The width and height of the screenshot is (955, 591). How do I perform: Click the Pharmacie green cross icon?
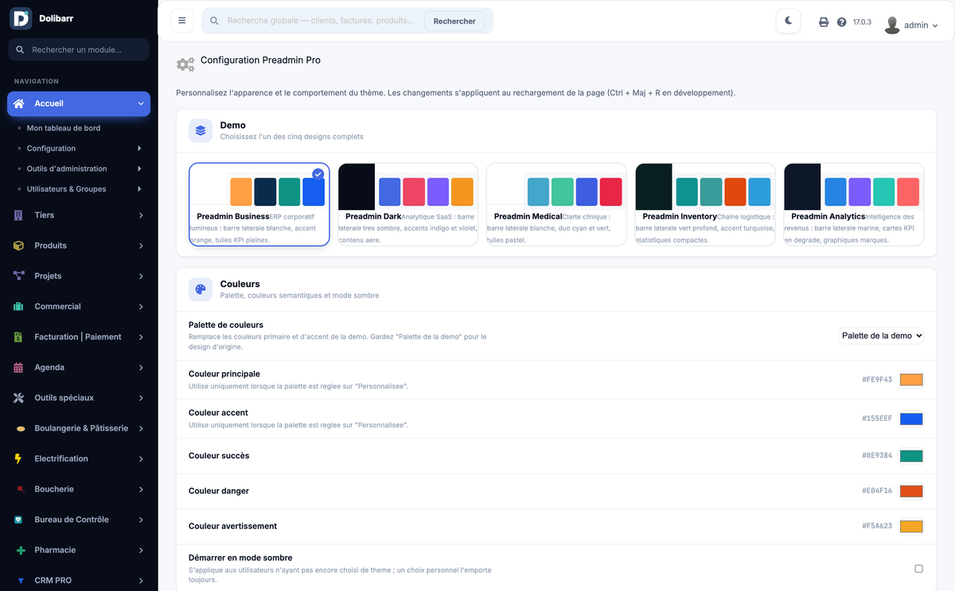pos(20,550)
